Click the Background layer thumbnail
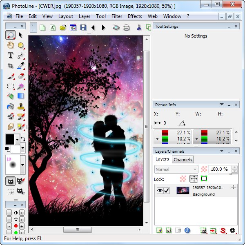The image size is (245, 245). click(x=183, y=190)
